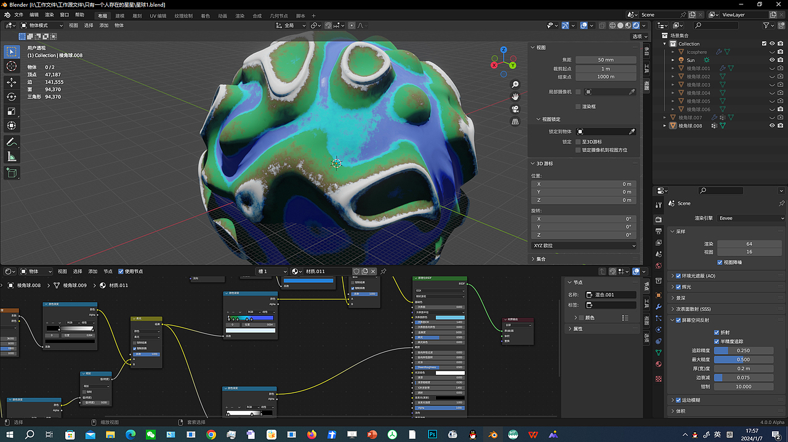The height and width of the screenshot is (442, 788).
Task: Open the 文件 menu
Action: [18, 15]
